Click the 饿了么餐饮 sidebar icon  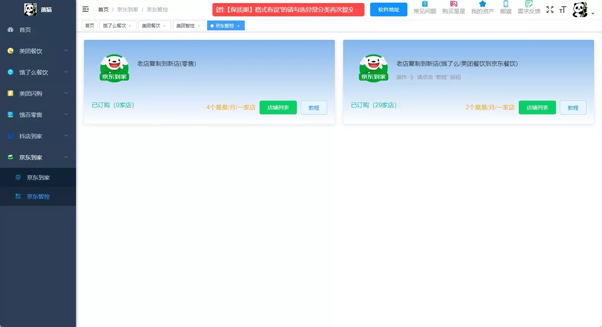tap(11, 72)
